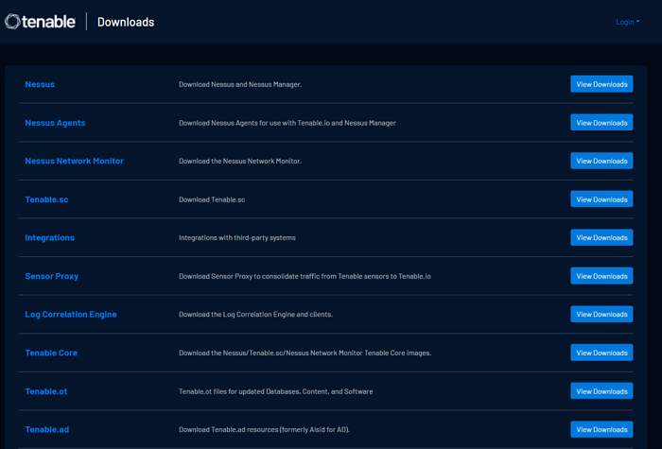Click View Downloads for Tenable.sc
This screenshot has width=662, height=449.
601,199
